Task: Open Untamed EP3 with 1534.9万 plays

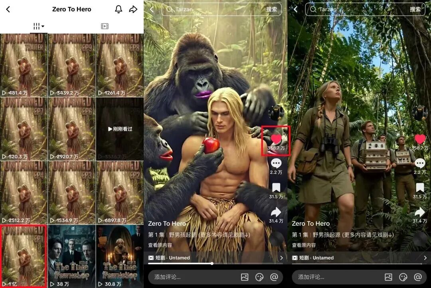Action: coord(72,193)
